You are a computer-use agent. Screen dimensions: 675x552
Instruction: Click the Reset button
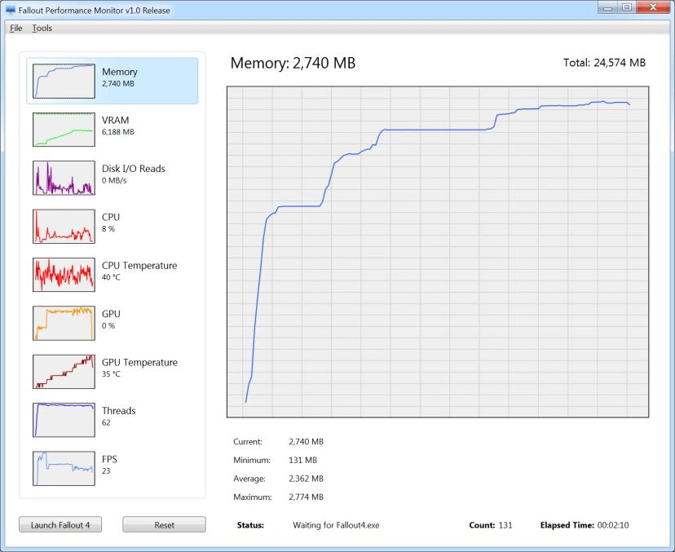[x=164, y=525]
